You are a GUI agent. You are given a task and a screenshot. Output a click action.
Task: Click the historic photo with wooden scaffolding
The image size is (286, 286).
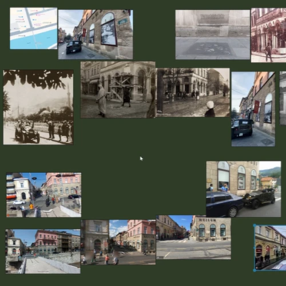tap(118, 90)
